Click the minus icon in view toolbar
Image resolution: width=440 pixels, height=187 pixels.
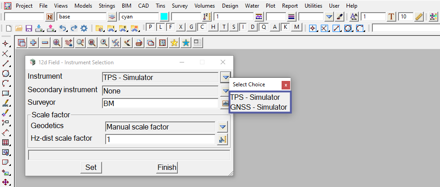coord(45,43)
